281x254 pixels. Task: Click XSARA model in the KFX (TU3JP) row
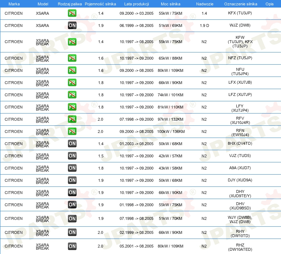click(42, 13)
